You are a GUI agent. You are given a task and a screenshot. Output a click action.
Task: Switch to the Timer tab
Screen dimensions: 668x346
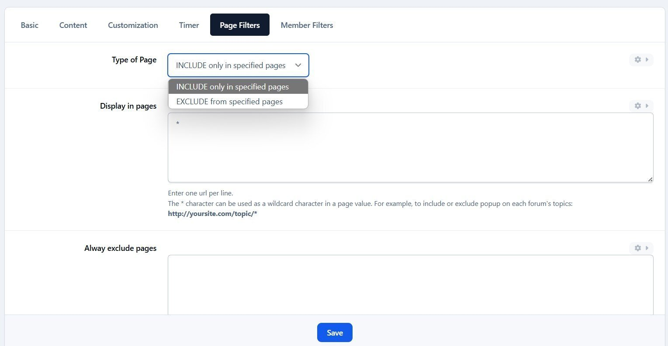(x=189, y=25)
